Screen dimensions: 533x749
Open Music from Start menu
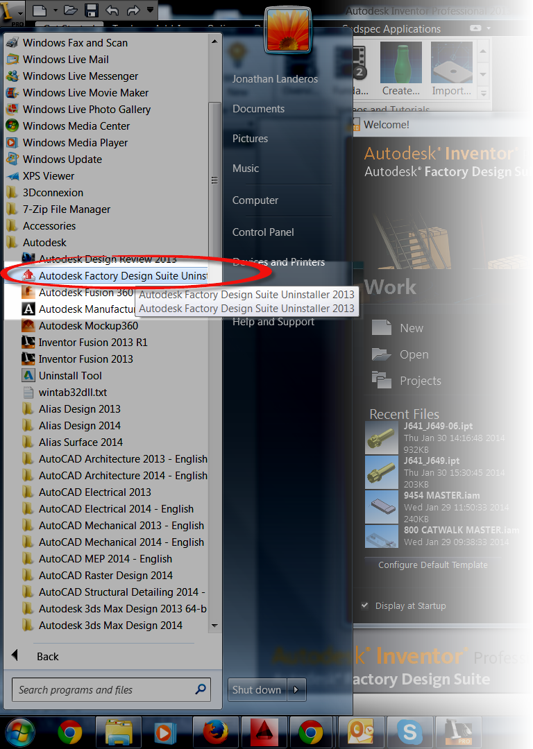(x=246, y=169)
